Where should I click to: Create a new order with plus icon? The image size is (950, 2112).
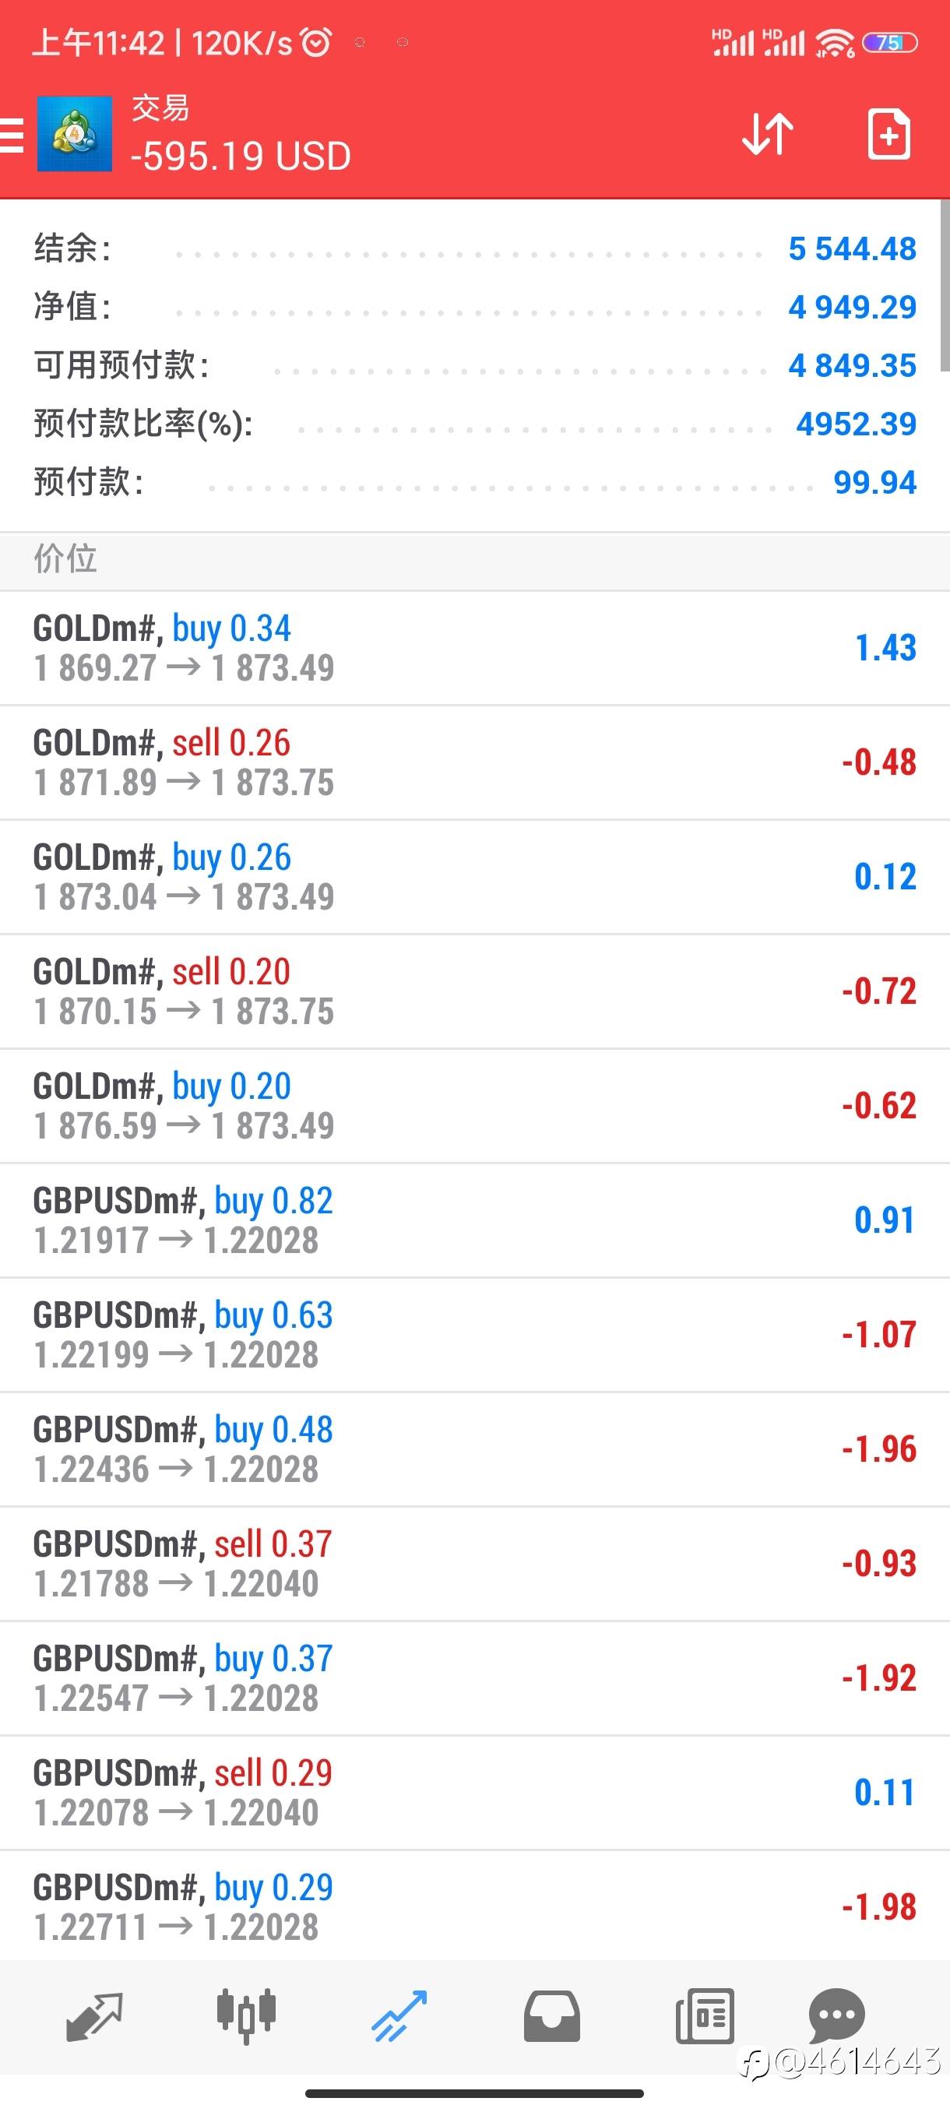(x=888, y=134)
